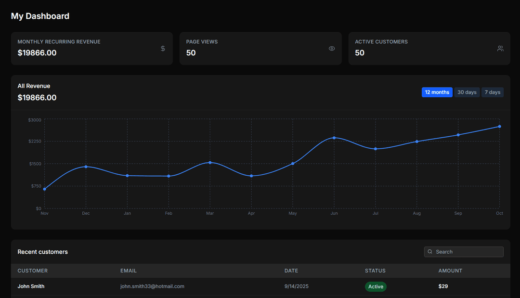Image resolution: width=520 pixels, height=298 pixels.
Task: Focus the Search customers input field
Action: (467, 252)
